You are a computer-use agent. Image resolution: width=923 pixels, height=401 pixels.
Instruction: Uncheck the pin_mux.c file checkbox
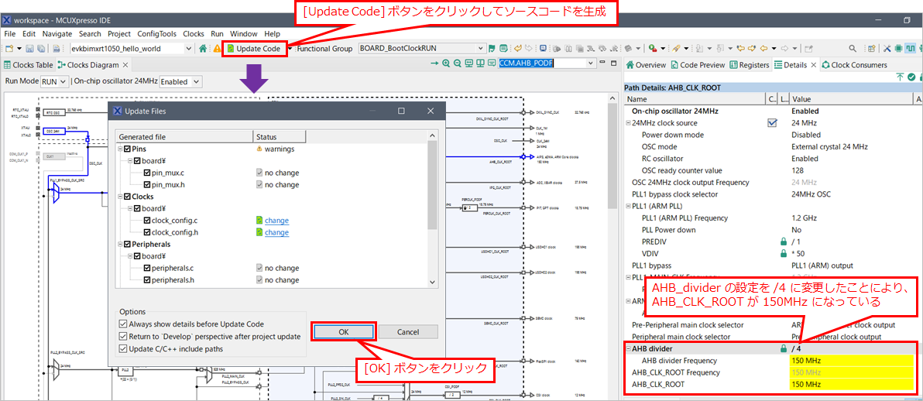click(x=147, y=173)
